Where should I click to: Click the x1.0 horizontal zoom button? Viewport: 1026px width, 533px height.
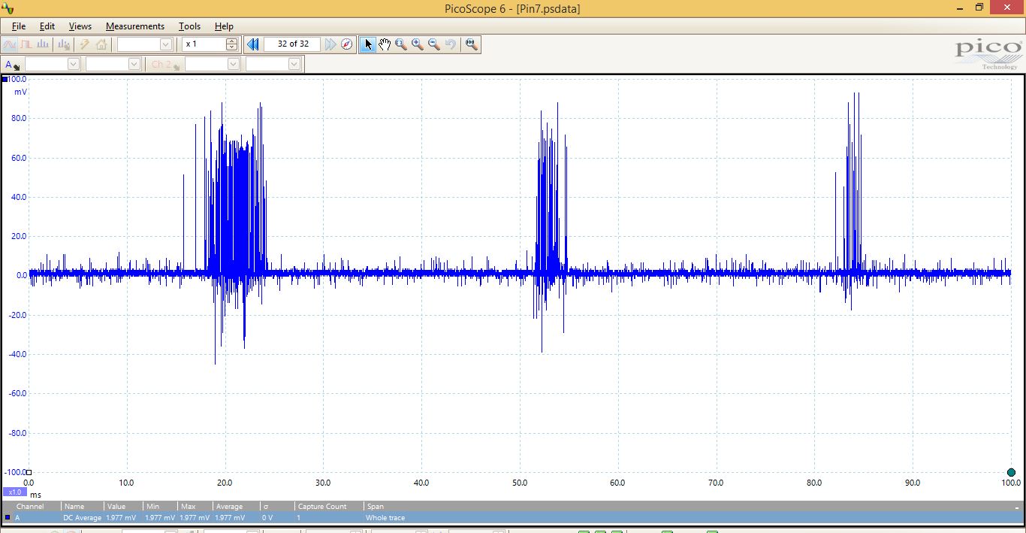pyautogui.click(x=14, y=492)
